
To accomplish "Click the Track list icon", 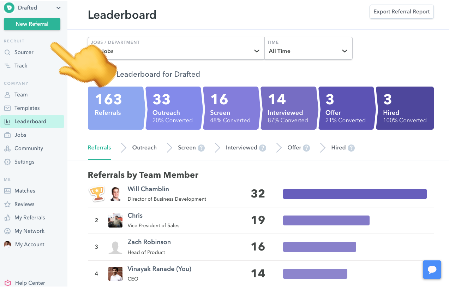I will (x=7, y=66).
